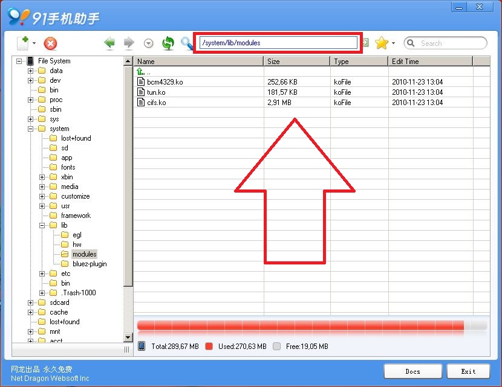Click the 2,91 MB size cell
Screen dimensions: 502x387
click(279, 102)
